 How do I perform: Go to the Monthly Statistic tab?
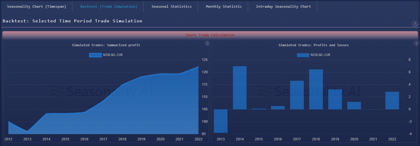[224, 6]
